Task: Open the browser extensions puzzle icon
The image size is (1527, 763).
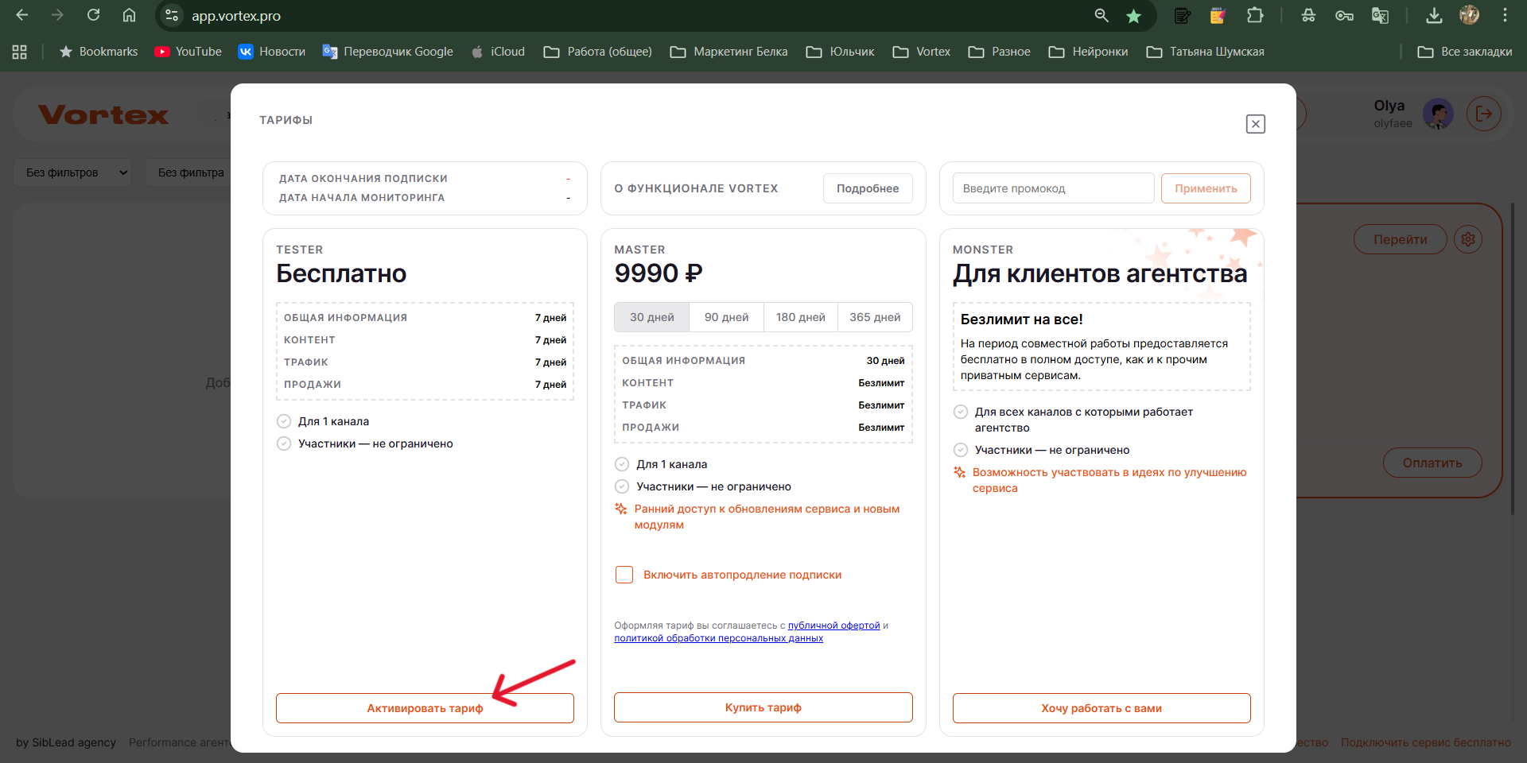Action: click(1255, 15)
